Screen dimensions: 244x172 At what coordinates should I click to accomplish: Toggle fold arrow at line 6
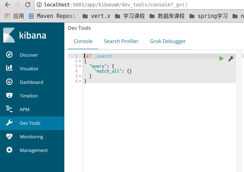pos(80,81)
